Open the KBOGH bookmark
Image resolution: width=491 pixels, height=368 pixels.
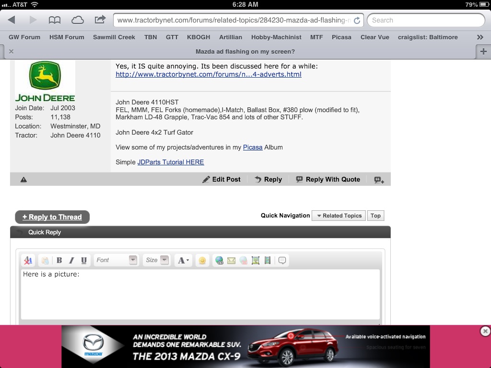199,37
